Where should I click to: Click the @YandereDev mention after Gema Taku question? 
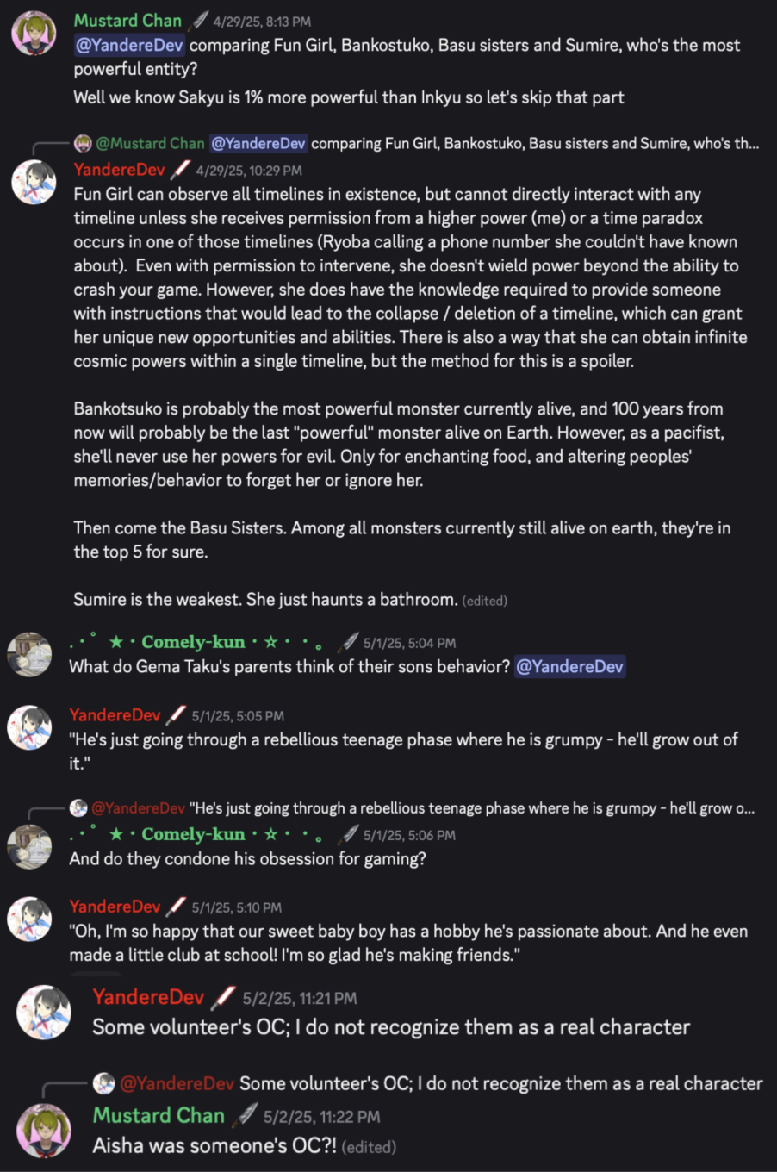pyautogui.click(x=569, y=667)
